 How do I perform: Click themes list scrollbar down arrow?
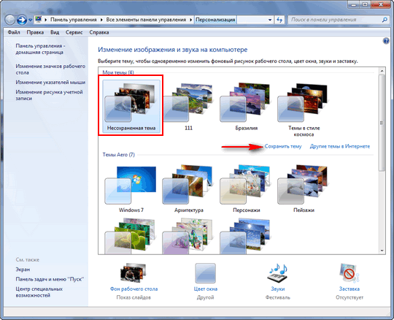click(x=382, y=251)
